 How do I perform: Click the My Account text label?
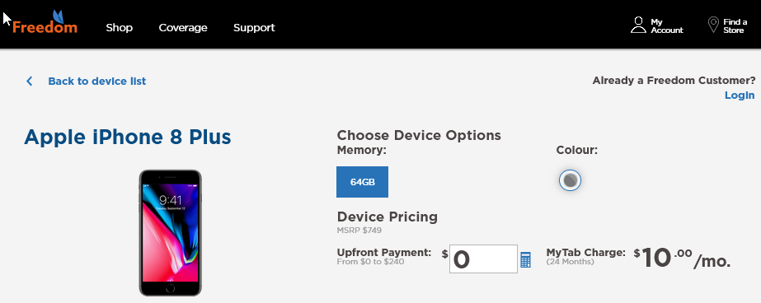666,26
